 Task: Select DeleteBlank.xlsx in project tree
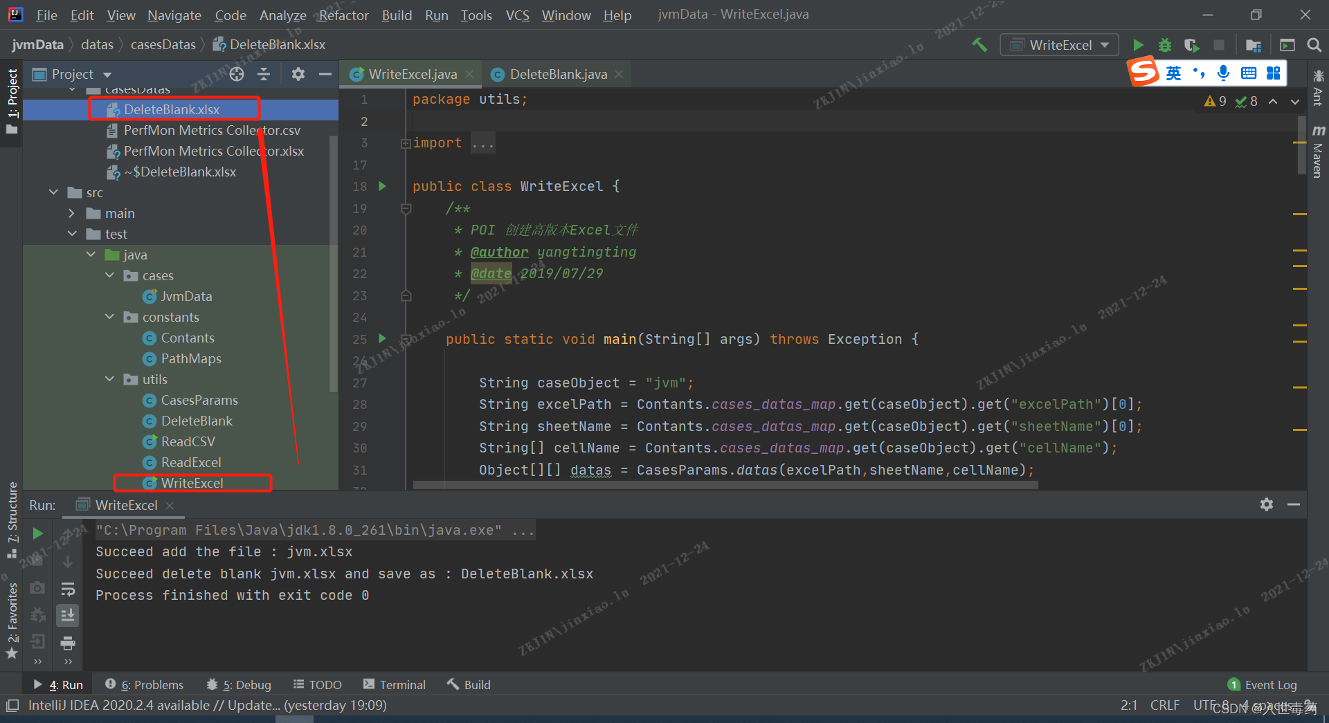coord(172,109)
